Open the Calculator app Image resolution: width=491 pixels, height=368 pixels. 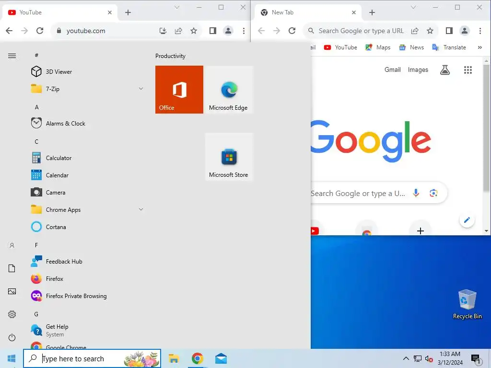tap(87, 158)
